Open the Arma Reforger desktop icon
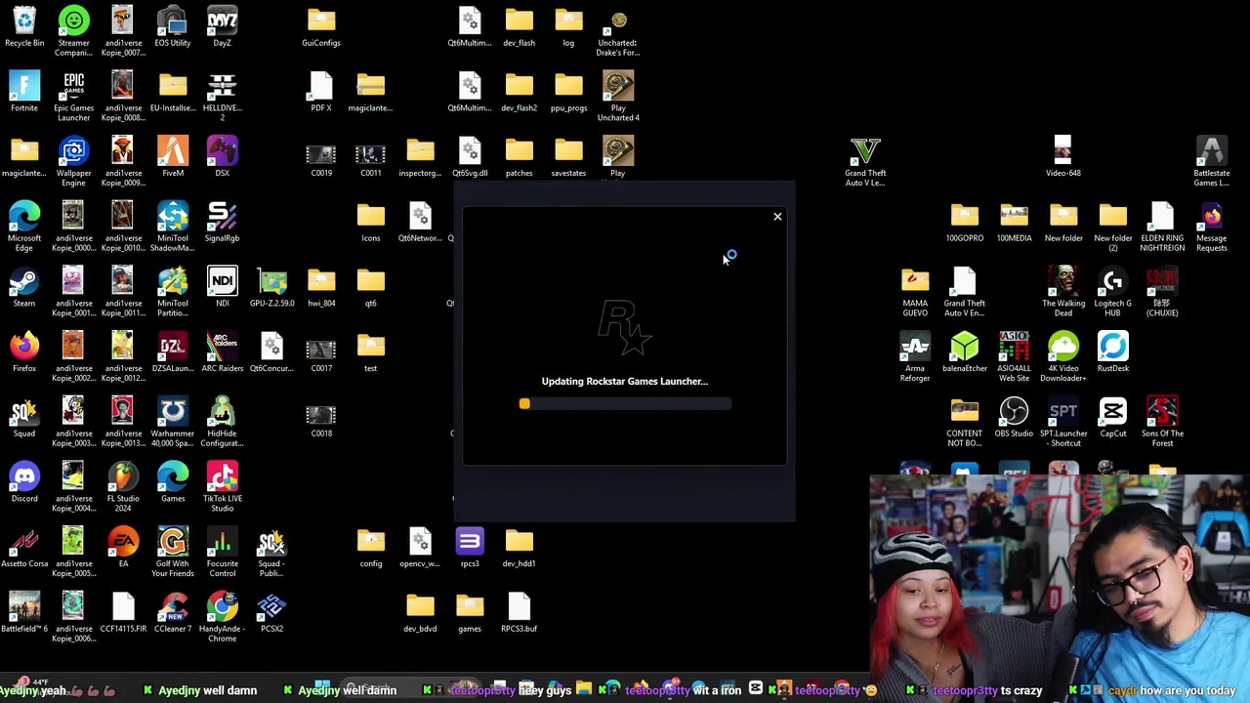Viewport: 1250px width, 703px height. tap(915, 356)
